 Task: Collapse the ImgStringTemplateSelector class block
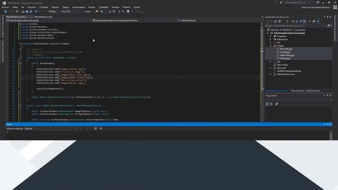(x=21, y=106)
